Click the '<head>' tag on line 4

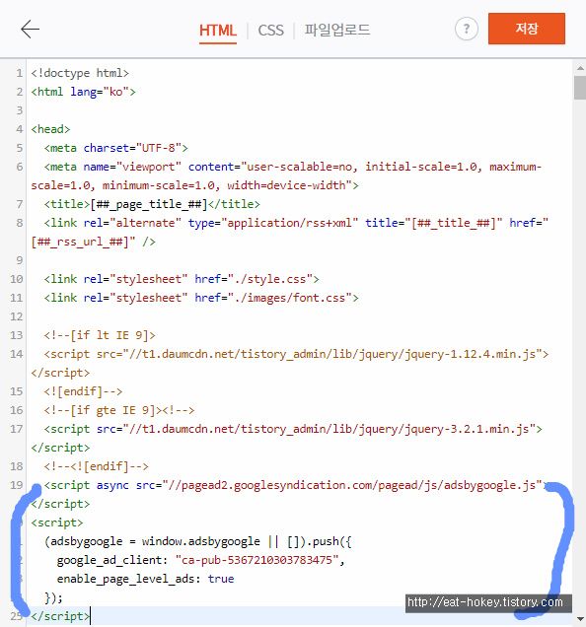point(51,129)
